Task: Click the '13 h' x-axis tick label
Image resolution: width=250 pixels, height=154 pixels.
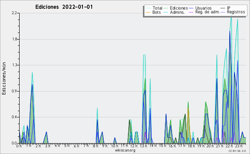Action: pyautogui.click(x=143, y=146)
